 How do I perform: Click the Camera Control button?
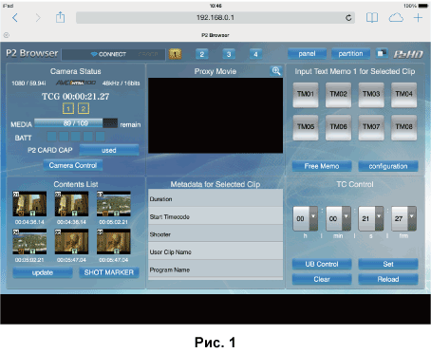pos(73,165)
